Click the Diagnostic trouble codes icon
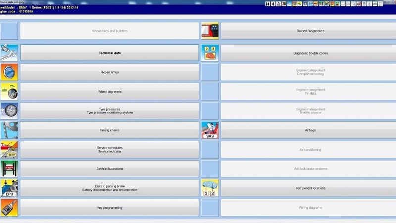 pos(210,53)
